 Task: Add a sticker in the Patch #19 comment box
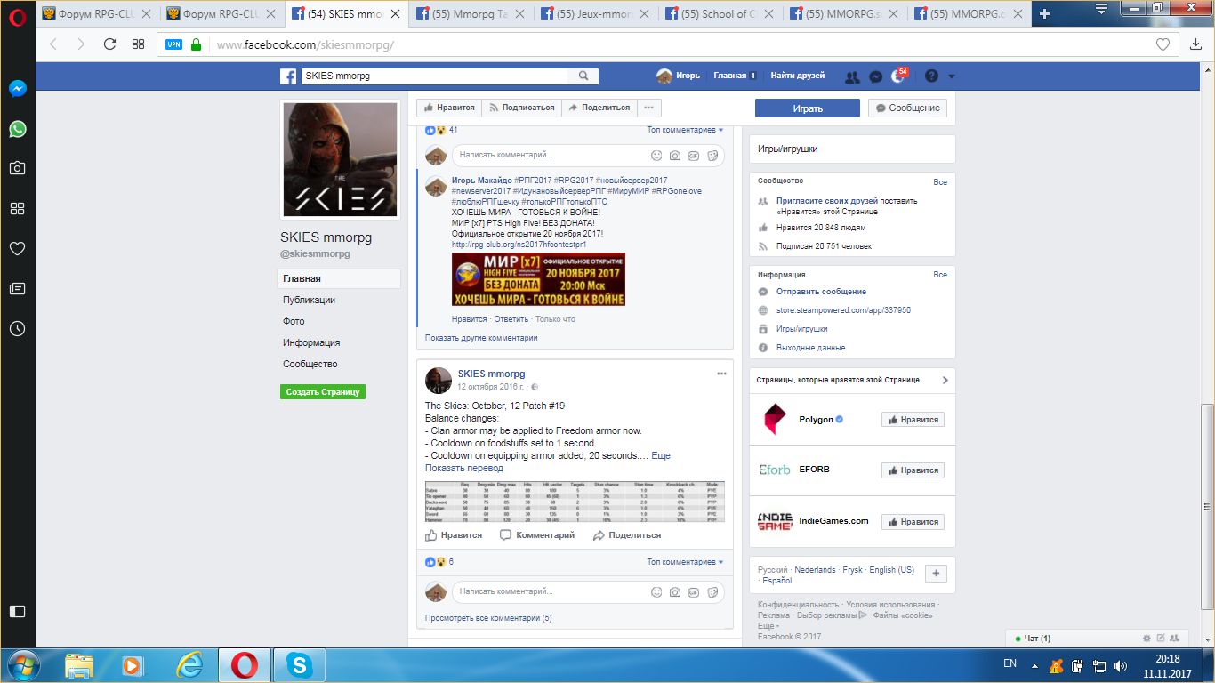[712, 591]
